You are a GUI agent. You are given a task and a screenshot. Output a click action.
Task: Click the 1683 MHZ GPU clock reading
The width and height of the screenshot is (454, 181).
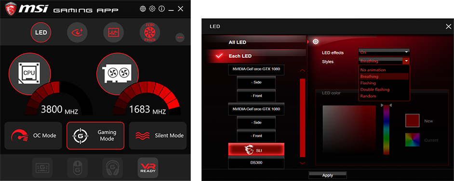147,110
